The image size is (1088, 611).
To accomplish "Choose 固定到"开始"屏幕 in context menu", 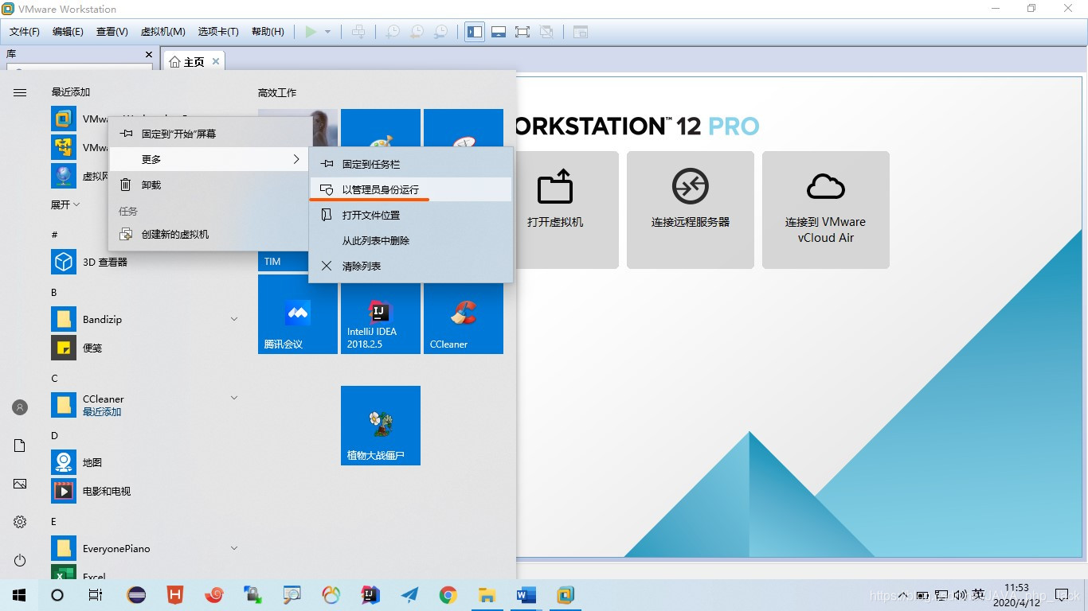I will [x=209, y=134].
